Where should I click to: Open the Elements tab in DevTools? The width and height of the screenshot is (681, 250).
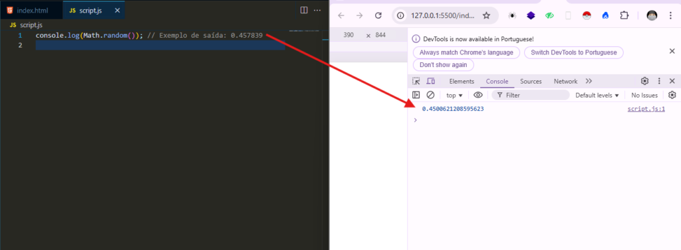pyautogui.click(x=462, y=81)
